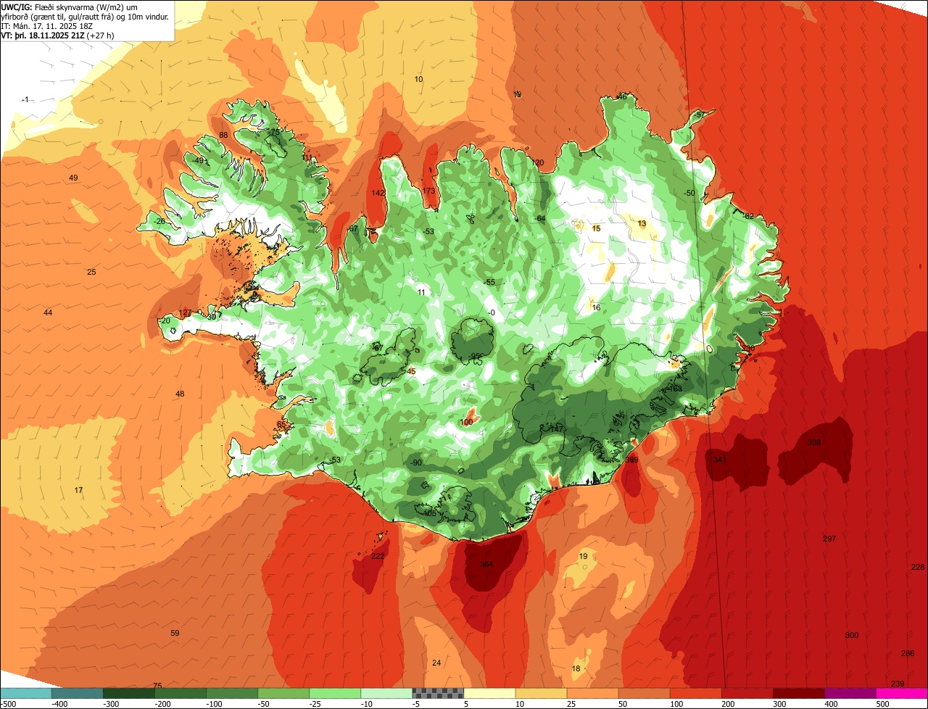Click the 173 value in the northern fjord

(x=428, y=191)
